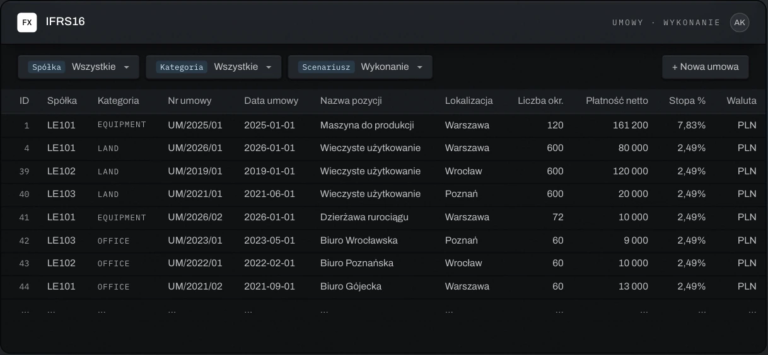This screenshot has height=355, width=768.
Task: Click EQUIPMENT category in row 41
Action: 122,218
